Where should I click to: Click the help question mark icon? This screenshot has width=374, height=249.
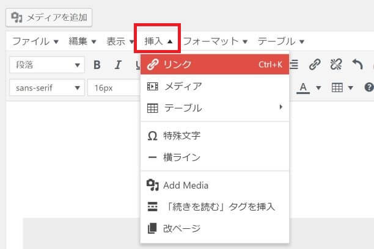pos(369,87)
